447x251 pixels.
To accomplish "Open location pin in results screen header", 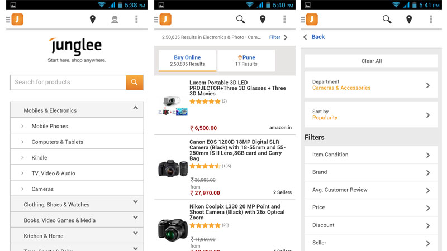I will pyautogui.click(x=263, y=20).
